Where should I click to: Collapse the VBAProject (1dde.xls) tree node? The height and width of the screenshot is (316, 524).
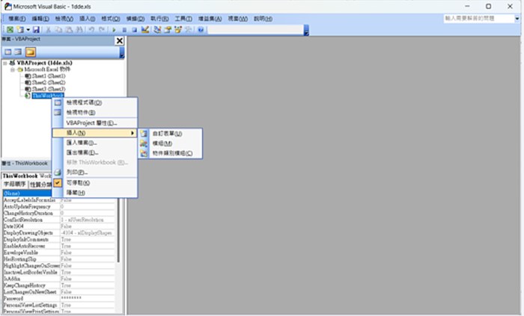[4, 63]
